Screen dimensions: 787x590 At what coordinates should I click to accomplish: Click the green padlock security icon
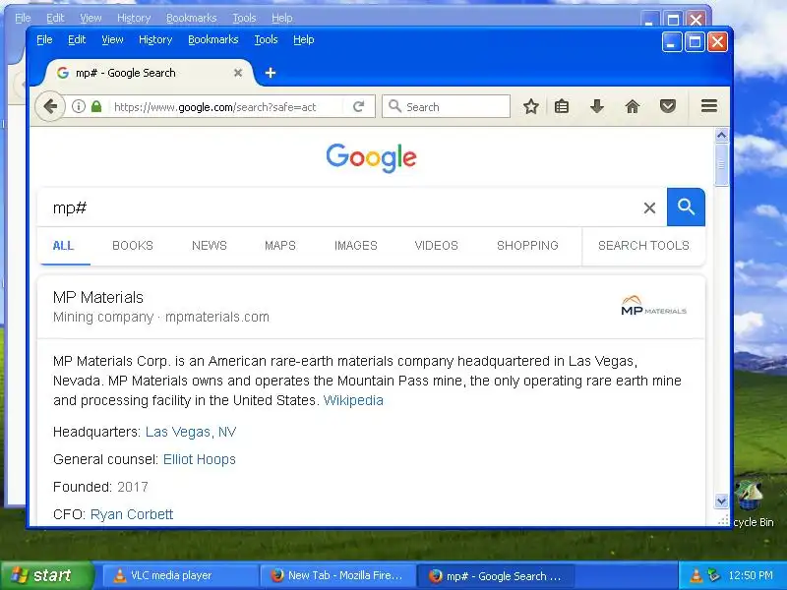point(96,106)
